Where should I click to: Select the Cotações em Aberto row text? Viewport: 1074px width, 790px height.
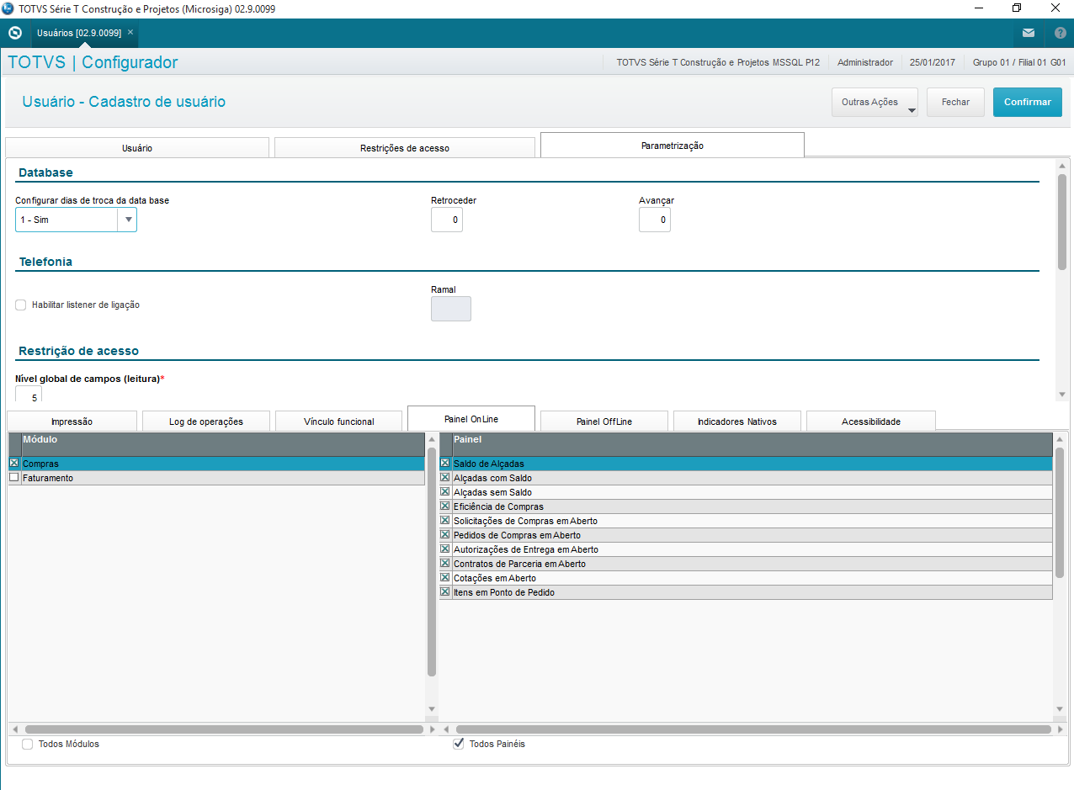click(494, 578)
